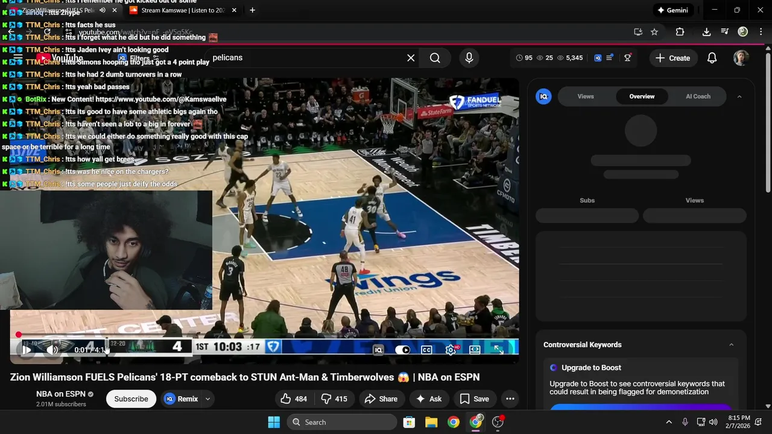
Task: Switch to the Views tab in vidIQ panel
Action: pos(586,96)
